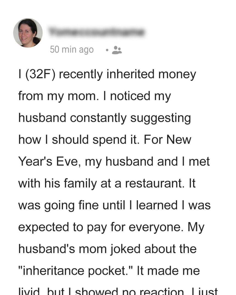Click the friends audience icon

click(117, 50)
